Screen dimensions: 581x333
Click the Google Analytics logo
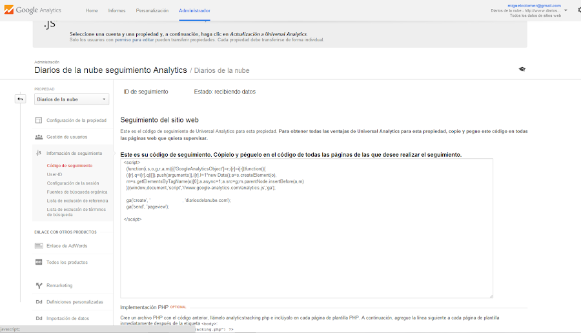pyautogui.click(x=33, y=10)
